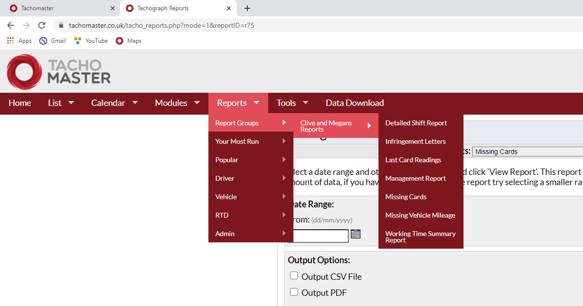
Task: Go back using browser back arrow
Action: click(x=11, y=25)
